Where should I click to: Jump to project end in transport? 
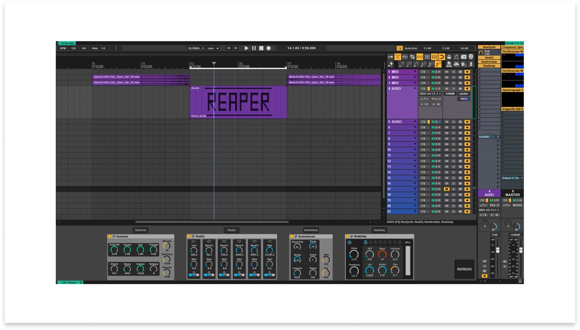pos(236,48)
